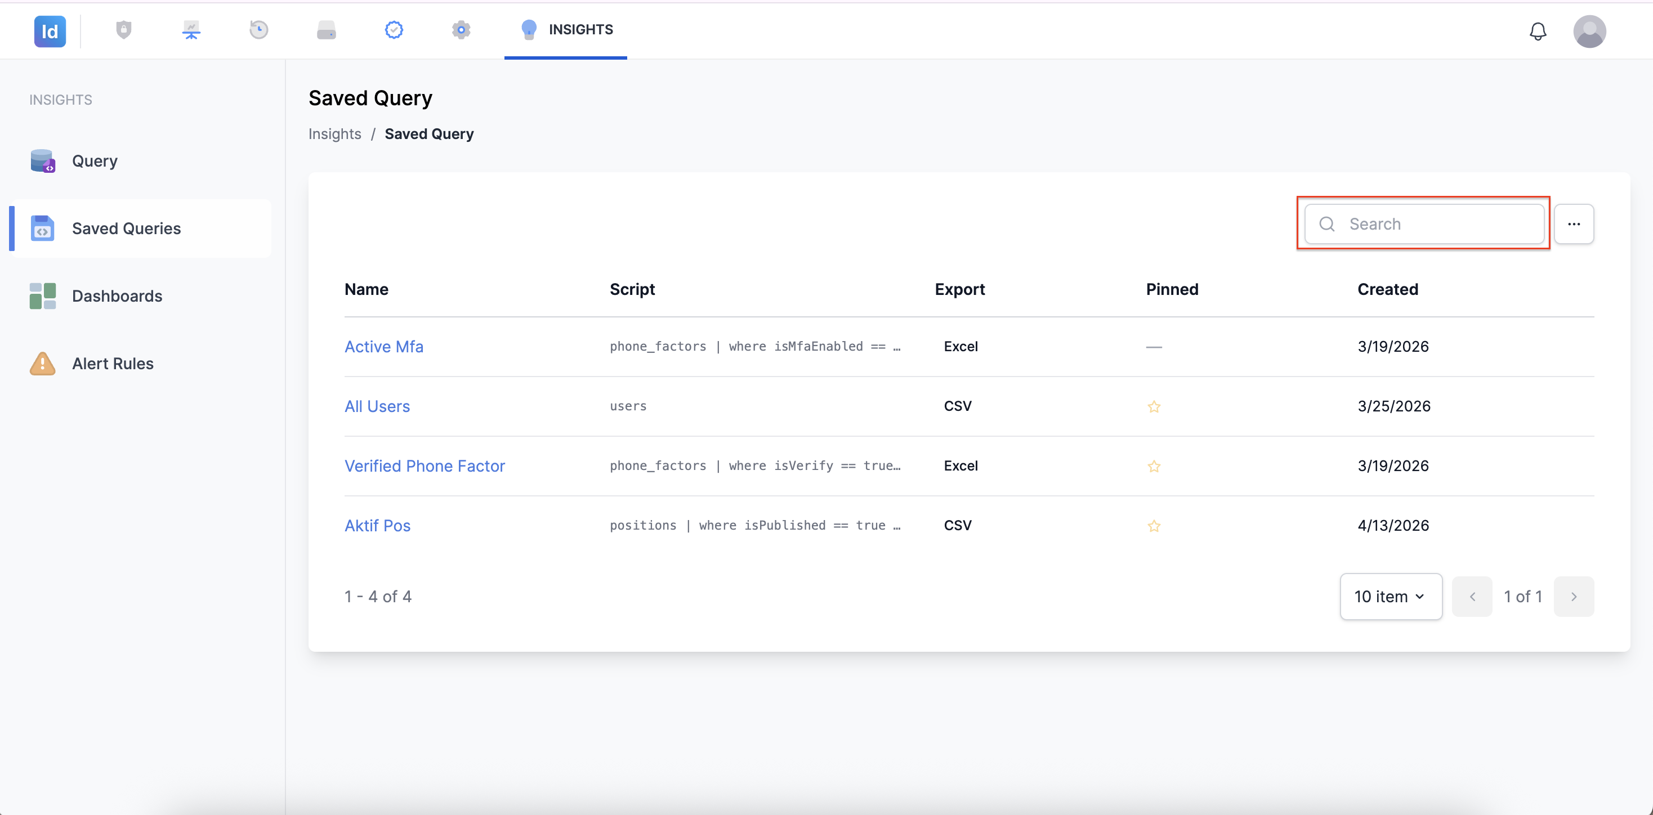Open Saved Queries in the sidebar

[x=140, y=229]
